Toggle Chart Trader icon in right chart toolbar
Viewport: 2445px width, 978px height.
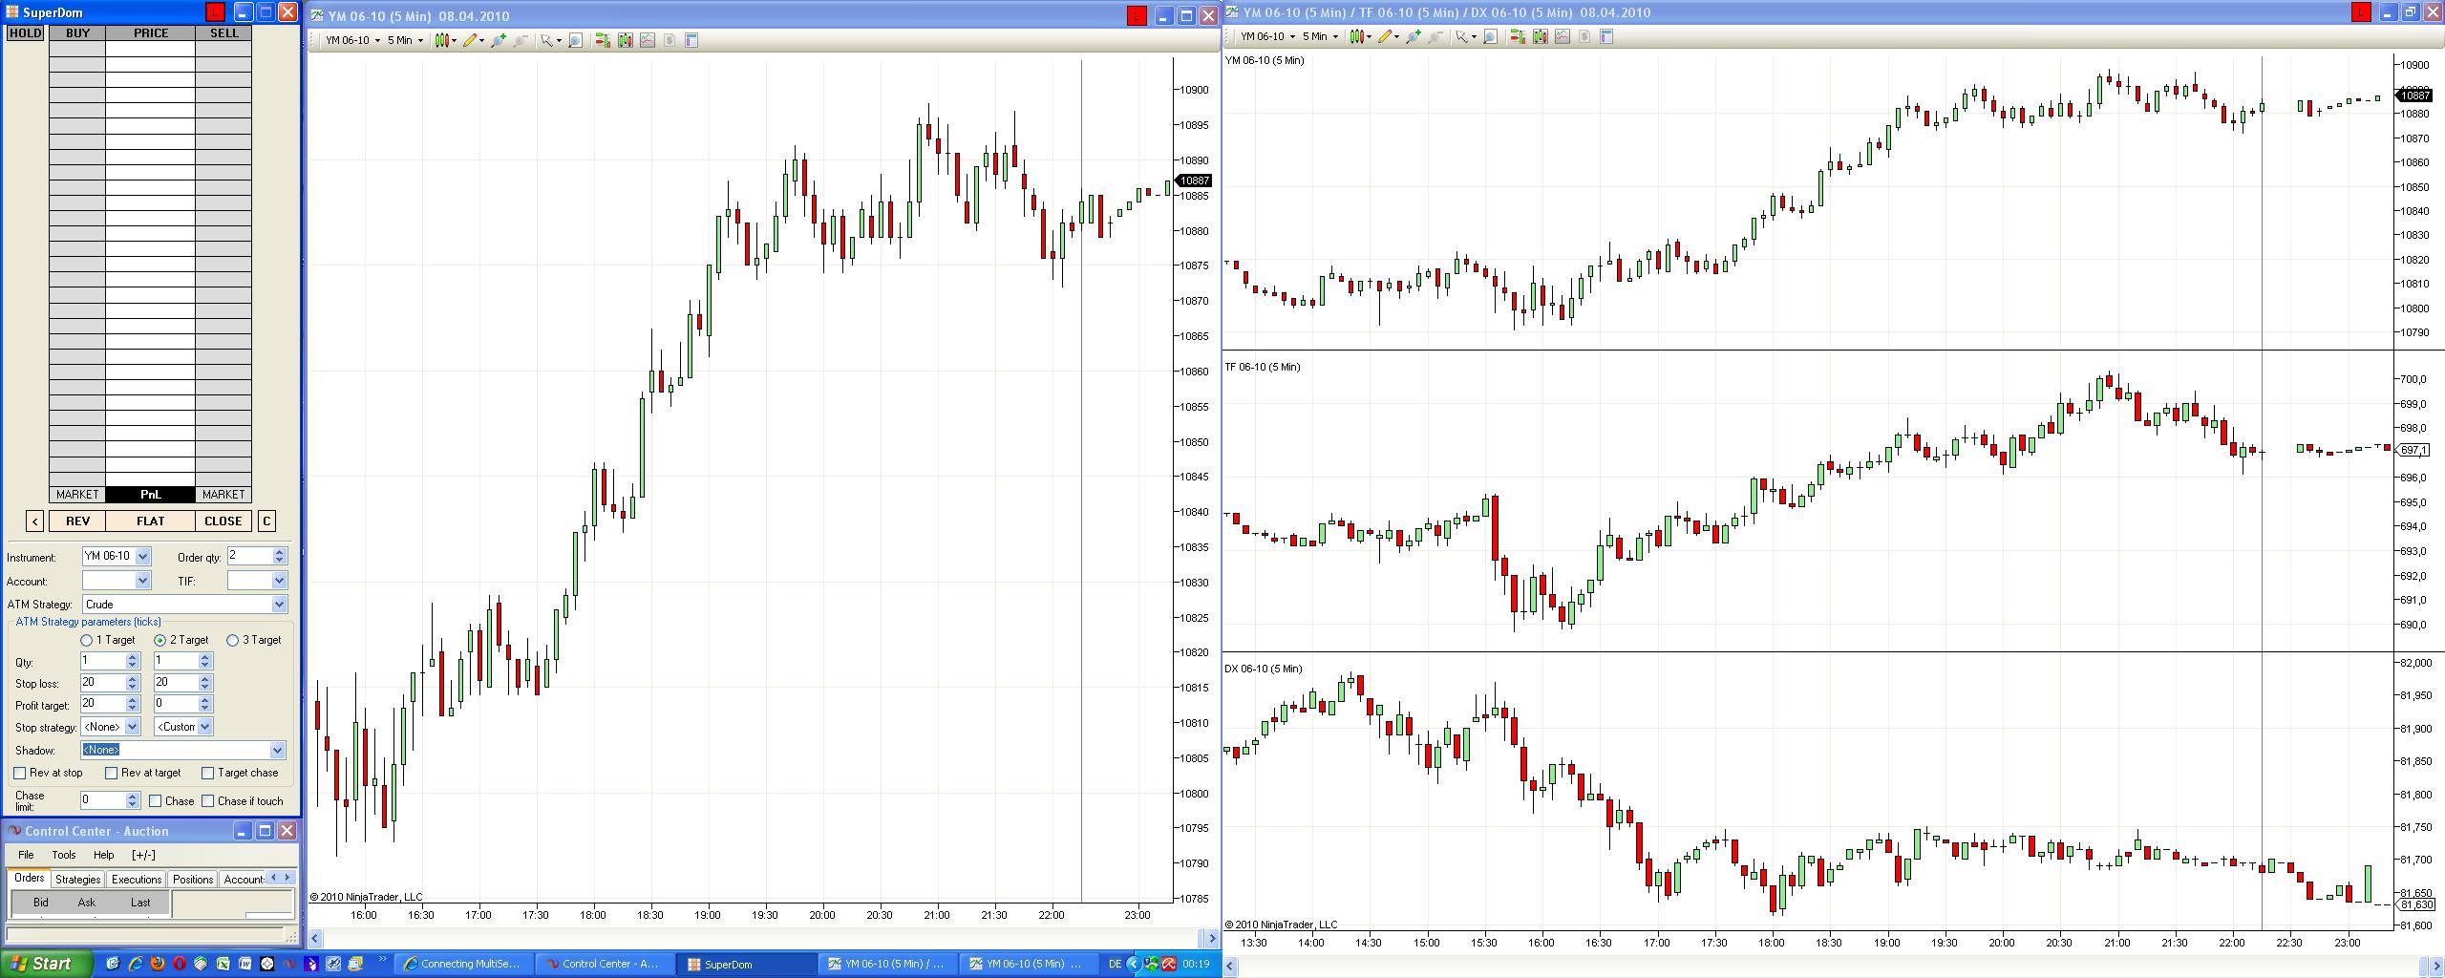coord(1518,36)
